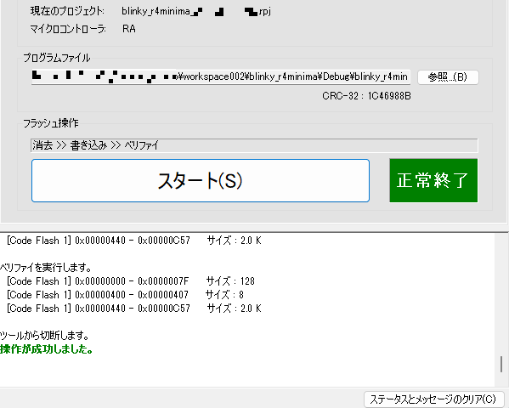Click the blinky_r4minima project name
Viewport: 509px width, 408px height.
click(196, 11)
